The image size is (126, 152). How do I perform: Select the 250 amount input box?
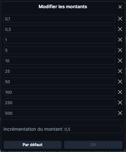[59, 103]
